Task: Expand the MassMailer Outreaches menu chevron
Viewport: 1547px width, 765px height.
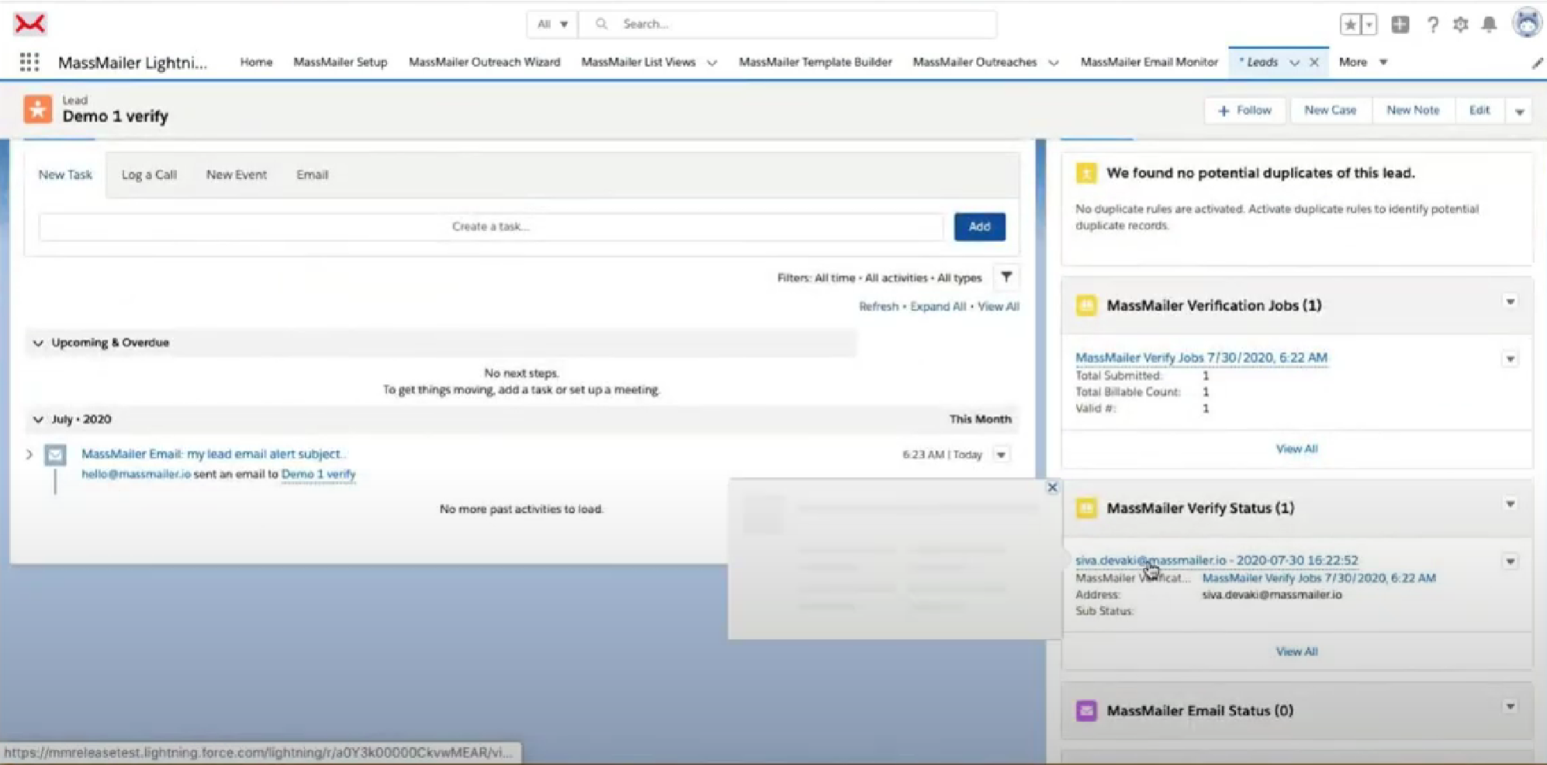Action: [x=1053, y=63]
